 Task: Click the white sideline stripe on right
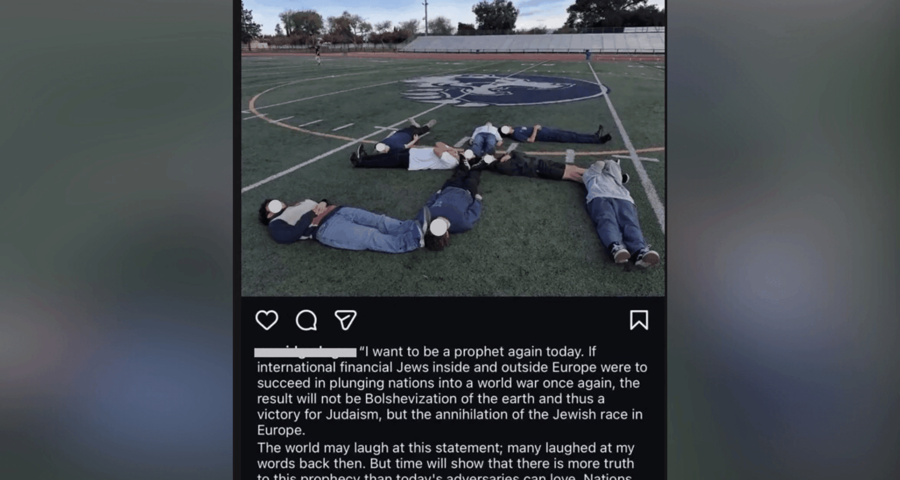pyautogui.click(x=627, y=145)
